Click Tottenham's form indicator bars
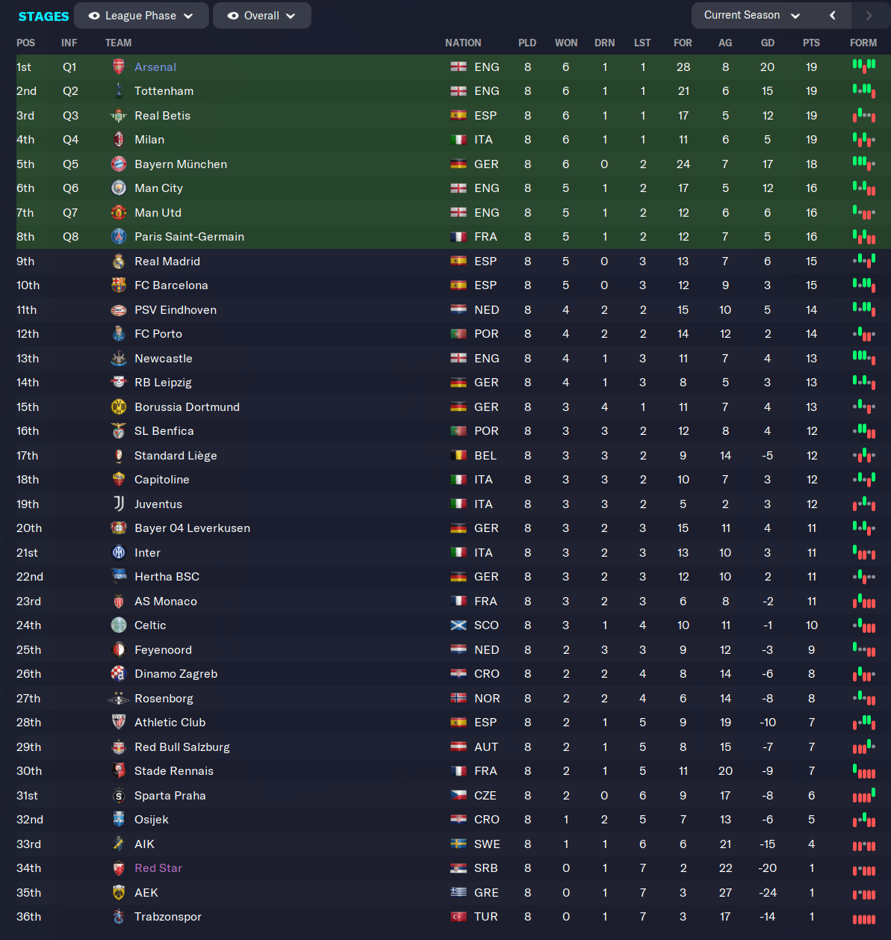 click(x=864, y=90)
